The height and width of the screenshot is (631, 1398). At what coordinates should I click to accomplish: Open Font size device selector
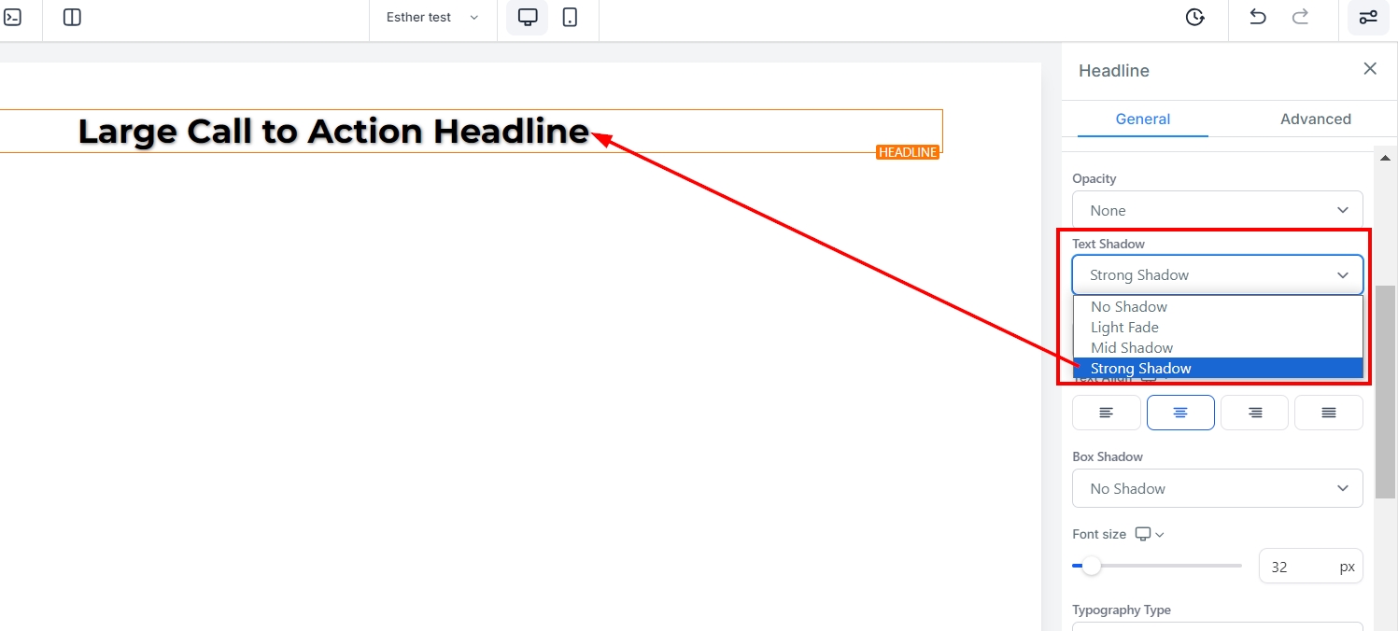pos(1150,534)
